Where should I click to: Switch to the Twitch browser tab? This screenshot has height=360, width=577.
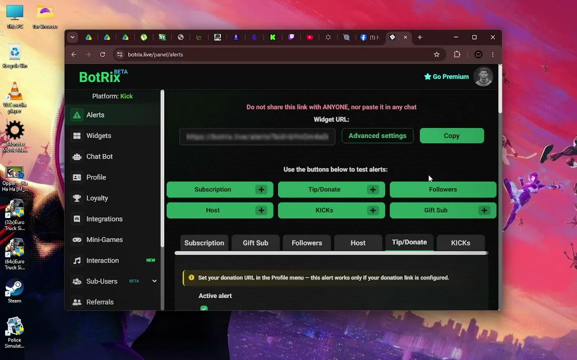(x=291, y=37)
